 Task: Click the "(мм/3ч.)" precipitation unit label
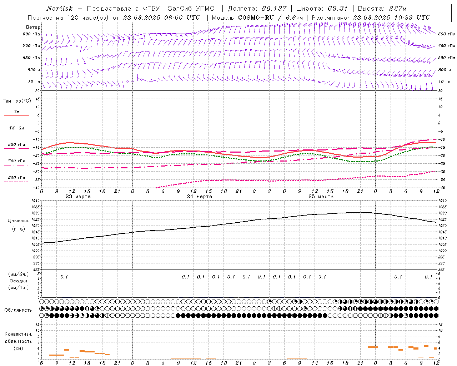[19, 274]
